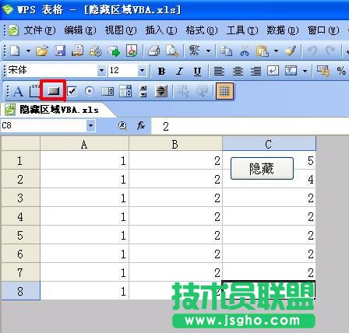Open the 插入 menu
Viewport: 349px width, 333px height.
tap(161, 30)
